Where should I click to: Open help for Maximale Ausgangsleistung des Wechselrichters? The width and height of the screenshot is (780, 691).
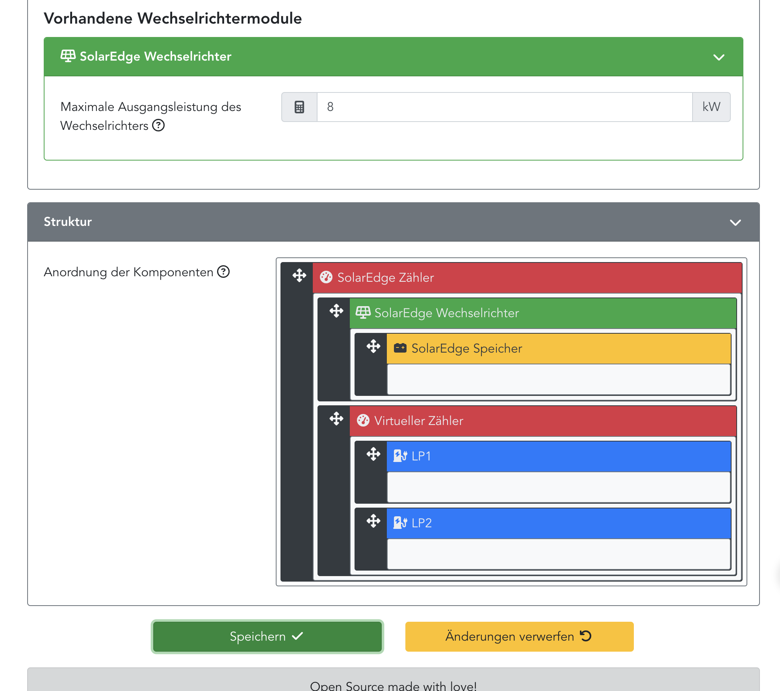tap(158, 126)
